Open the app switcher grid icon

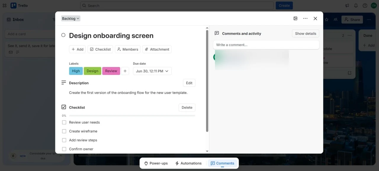click(4, 6)
